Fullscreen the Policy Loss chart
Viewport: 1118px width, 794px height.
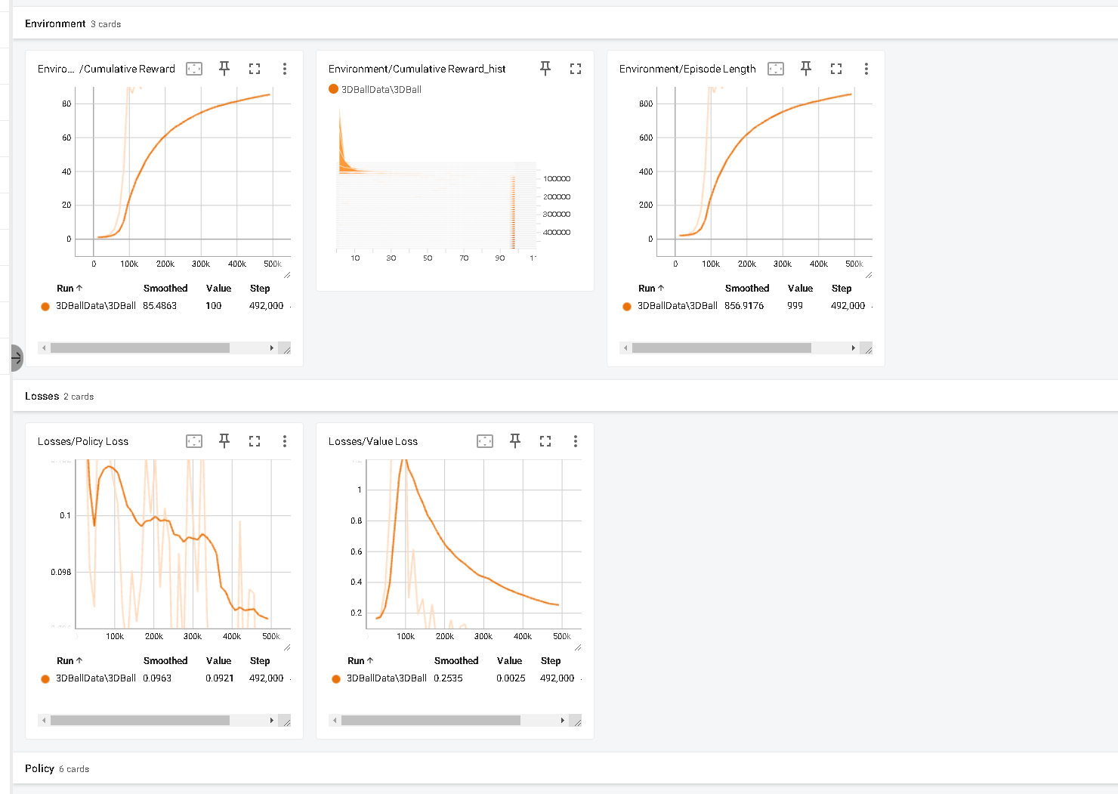click(255, 441)
